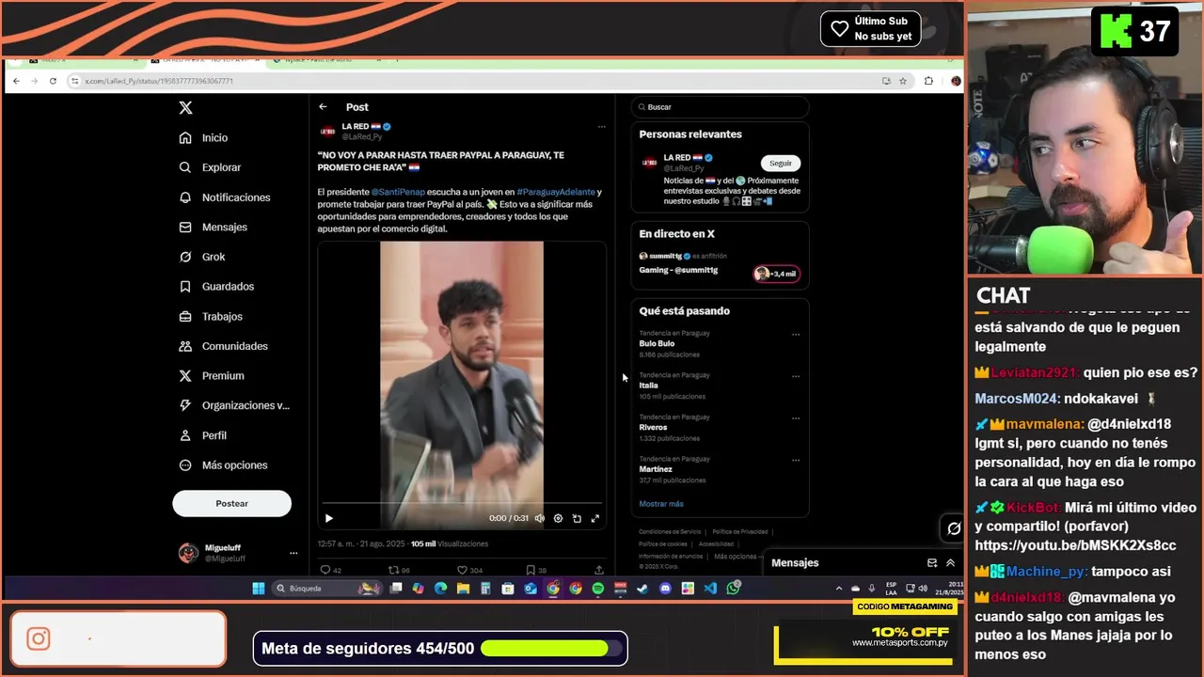Open the Bulo Bulo trend
Viewport: 1204px width, 677px height.
657,343
